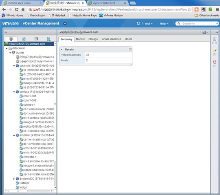Open the Chrome menu hamburger icon
Image resolution: width=220 pixels, height=195 pixels.
pos(217,9)
